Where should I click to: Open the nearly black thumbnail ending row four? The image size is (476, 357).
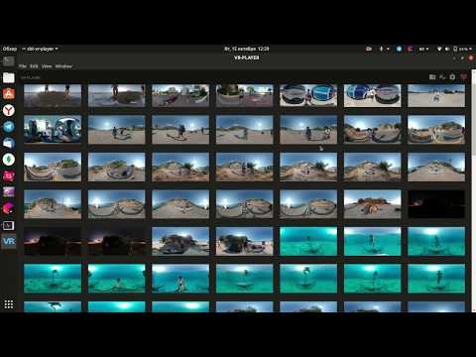(436, 204)
